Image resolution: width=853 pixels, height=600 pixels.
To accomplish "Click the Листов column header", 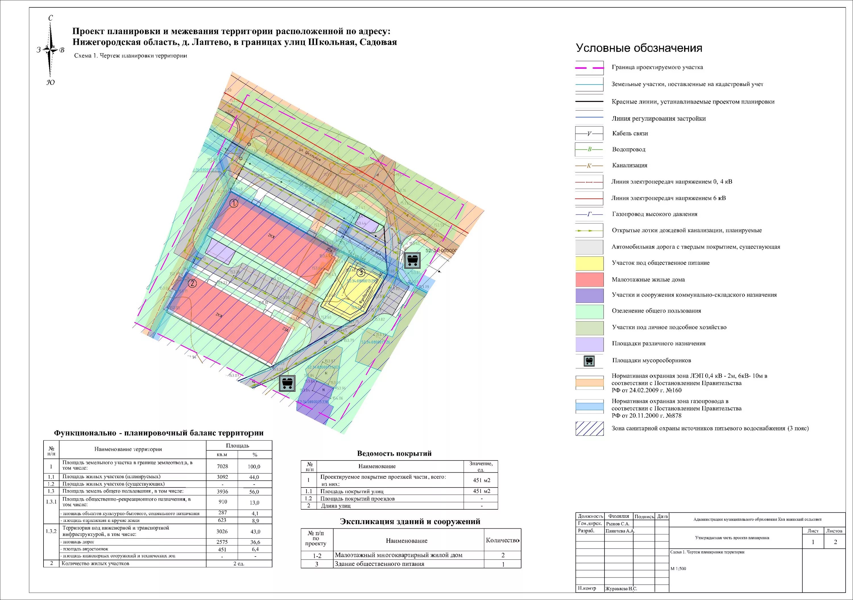I will point(834,531).
